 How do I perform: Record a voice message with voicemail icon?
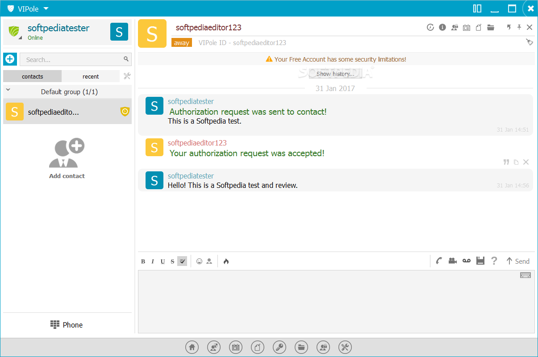[467, 261]
